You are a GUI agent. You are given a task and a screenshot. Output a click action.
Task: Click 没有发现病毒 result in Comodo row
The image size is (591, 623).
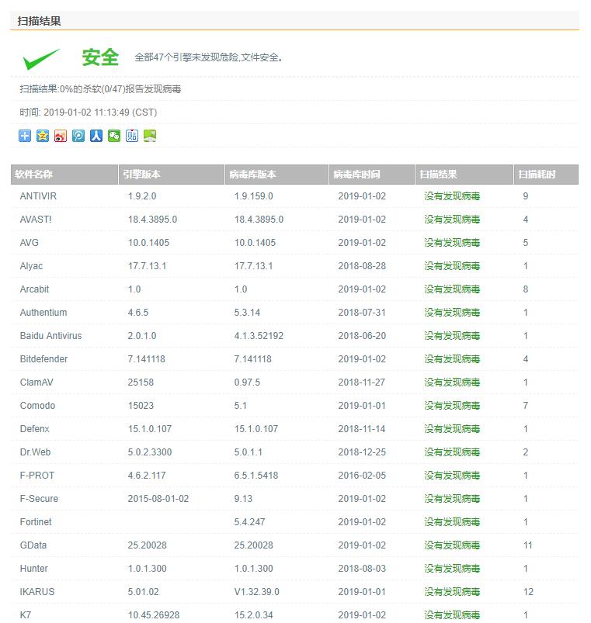click(452, 405)
